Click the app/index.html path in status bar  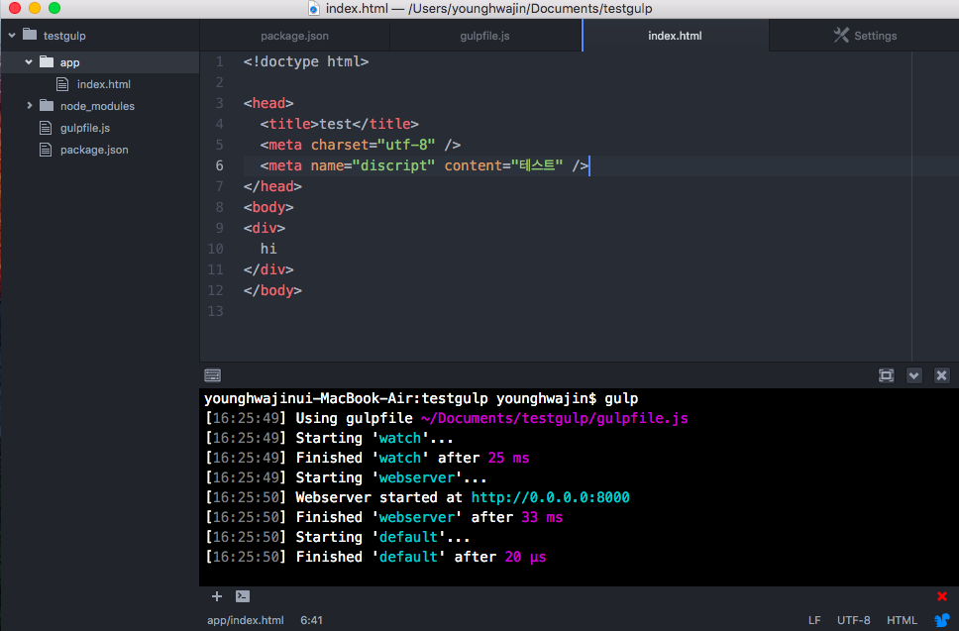tap(246, 620)
